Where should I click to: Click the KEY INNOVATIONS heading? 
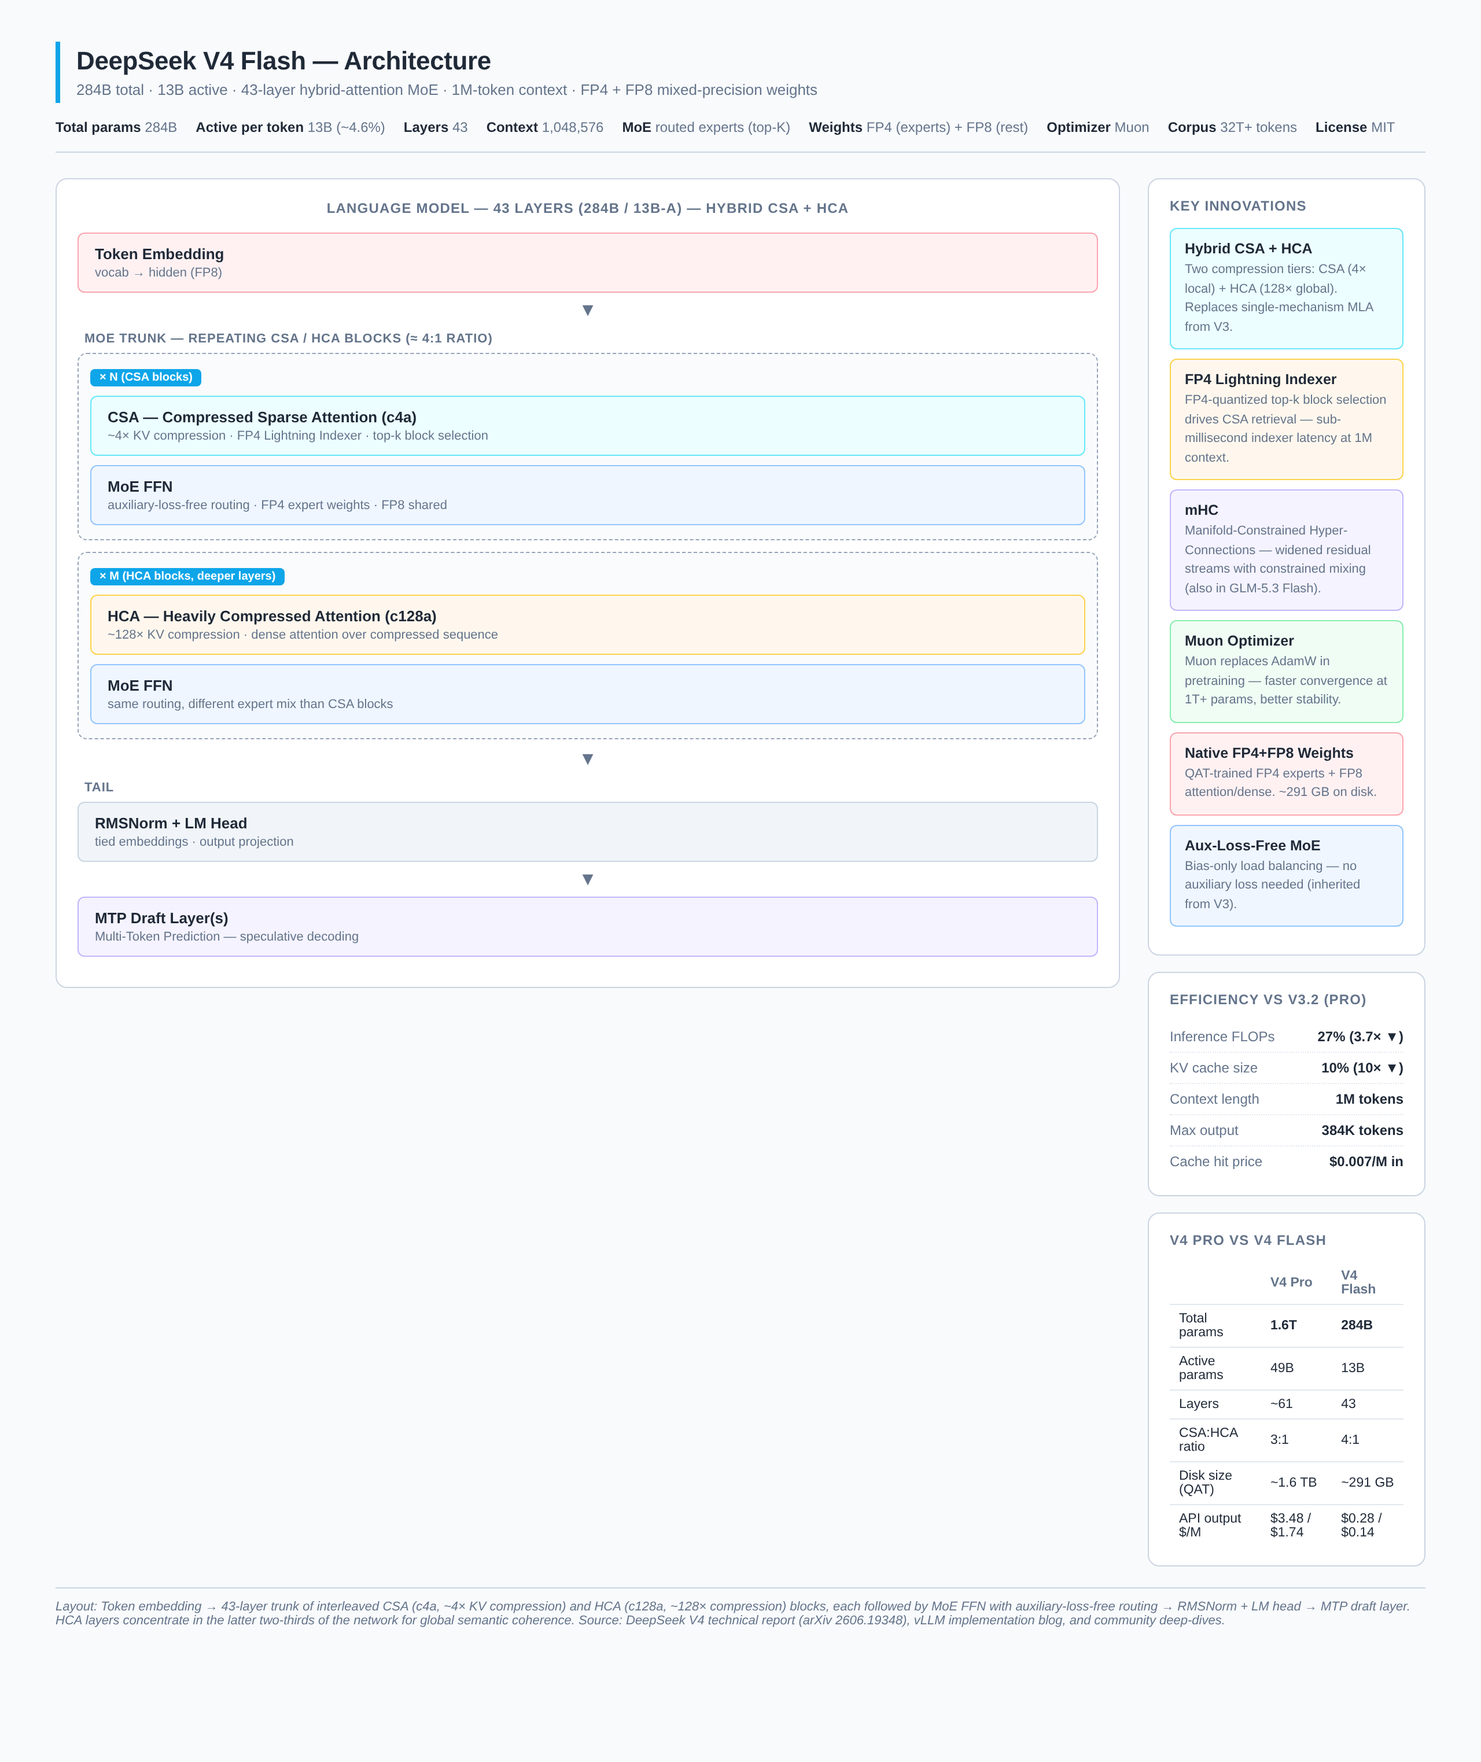[1237, 206]
